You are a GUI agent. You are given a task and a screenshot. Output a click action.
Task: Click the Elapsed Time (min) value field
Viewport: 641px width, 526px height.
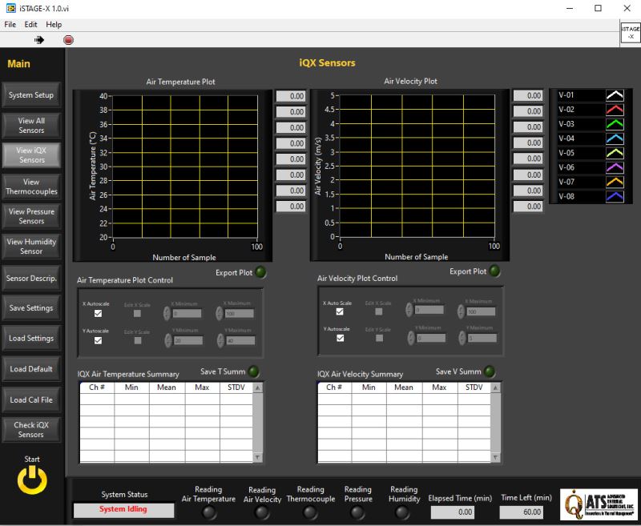[453, 512]
